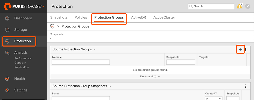Click the Analysis magnifier icon in sidebar
Screen dimensions: 254x100
pyautogui.click(x=7, y=53)
